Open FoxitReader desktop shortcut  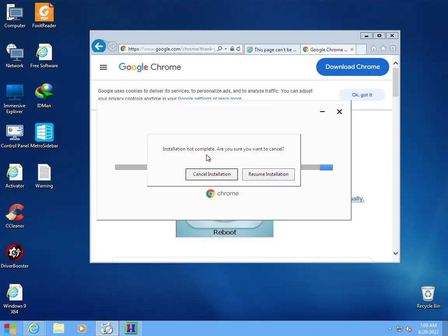[x=44, y=16]
